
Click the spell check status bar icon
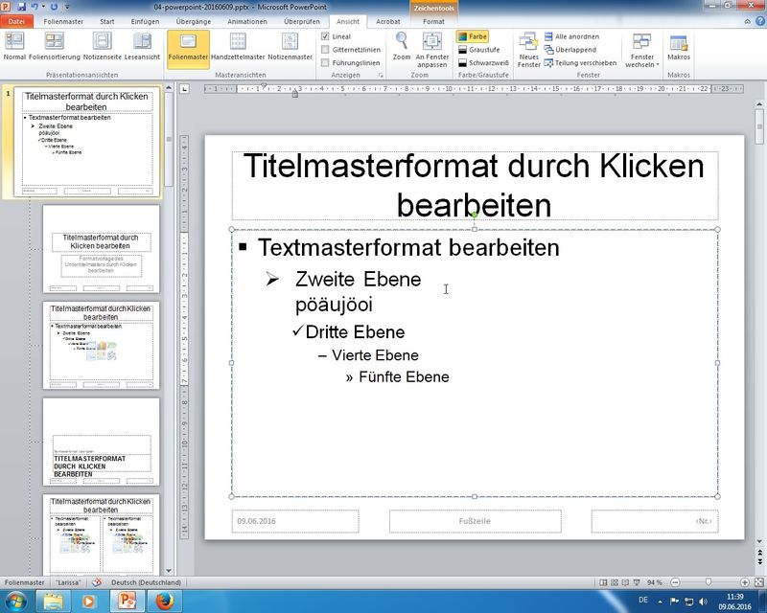click(x=97, y=582)
